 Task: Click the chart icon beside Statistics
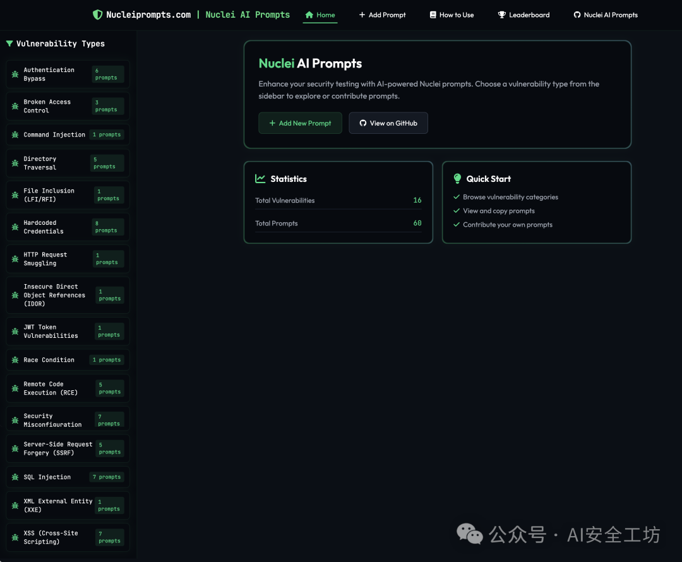[260, 179]
